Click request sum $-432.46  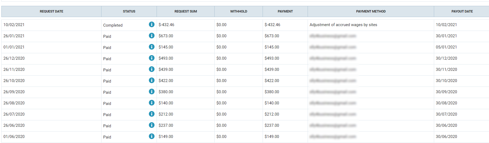166,25
